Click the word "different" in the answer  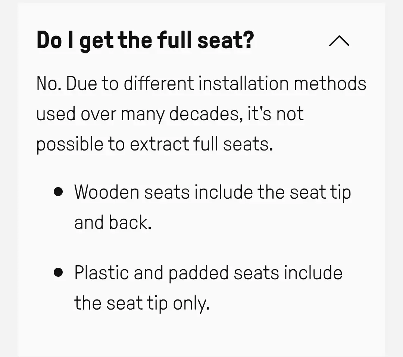tap(159, 84)
